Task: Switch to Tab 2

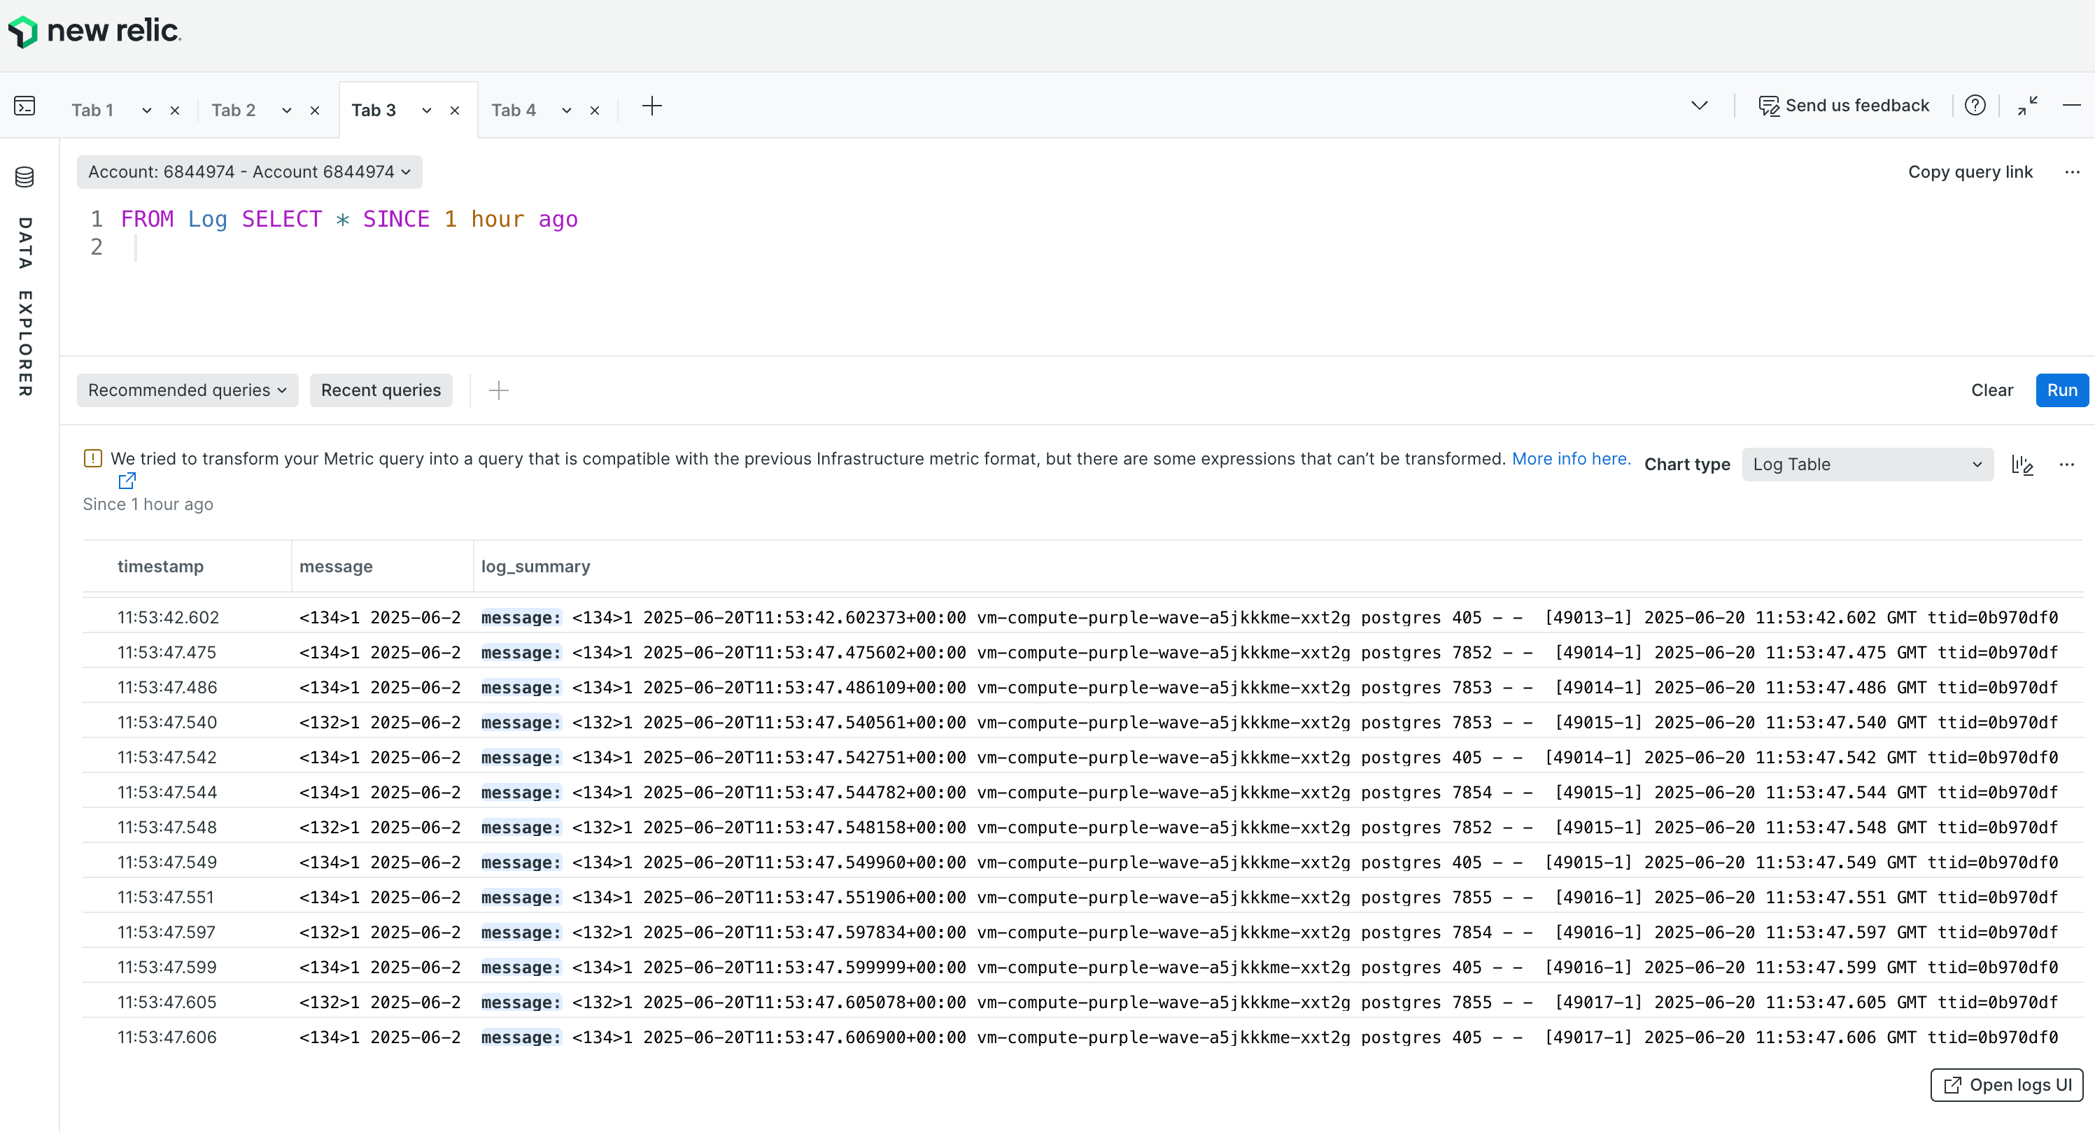Action: coord(234,110)
